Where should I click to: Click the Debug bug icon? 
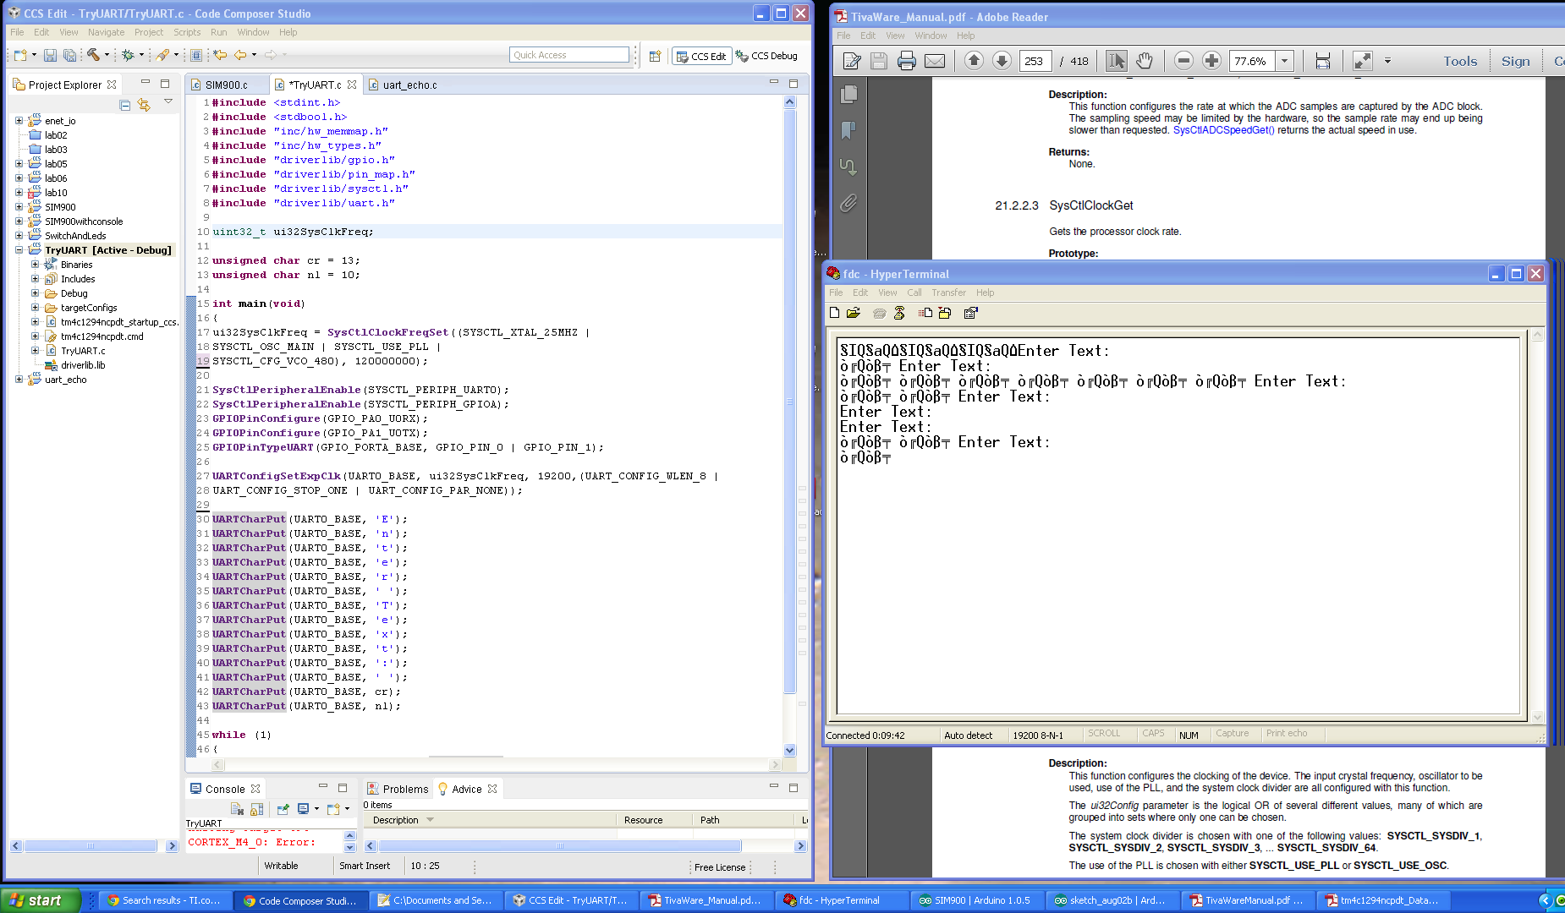[x=128, y=55]
